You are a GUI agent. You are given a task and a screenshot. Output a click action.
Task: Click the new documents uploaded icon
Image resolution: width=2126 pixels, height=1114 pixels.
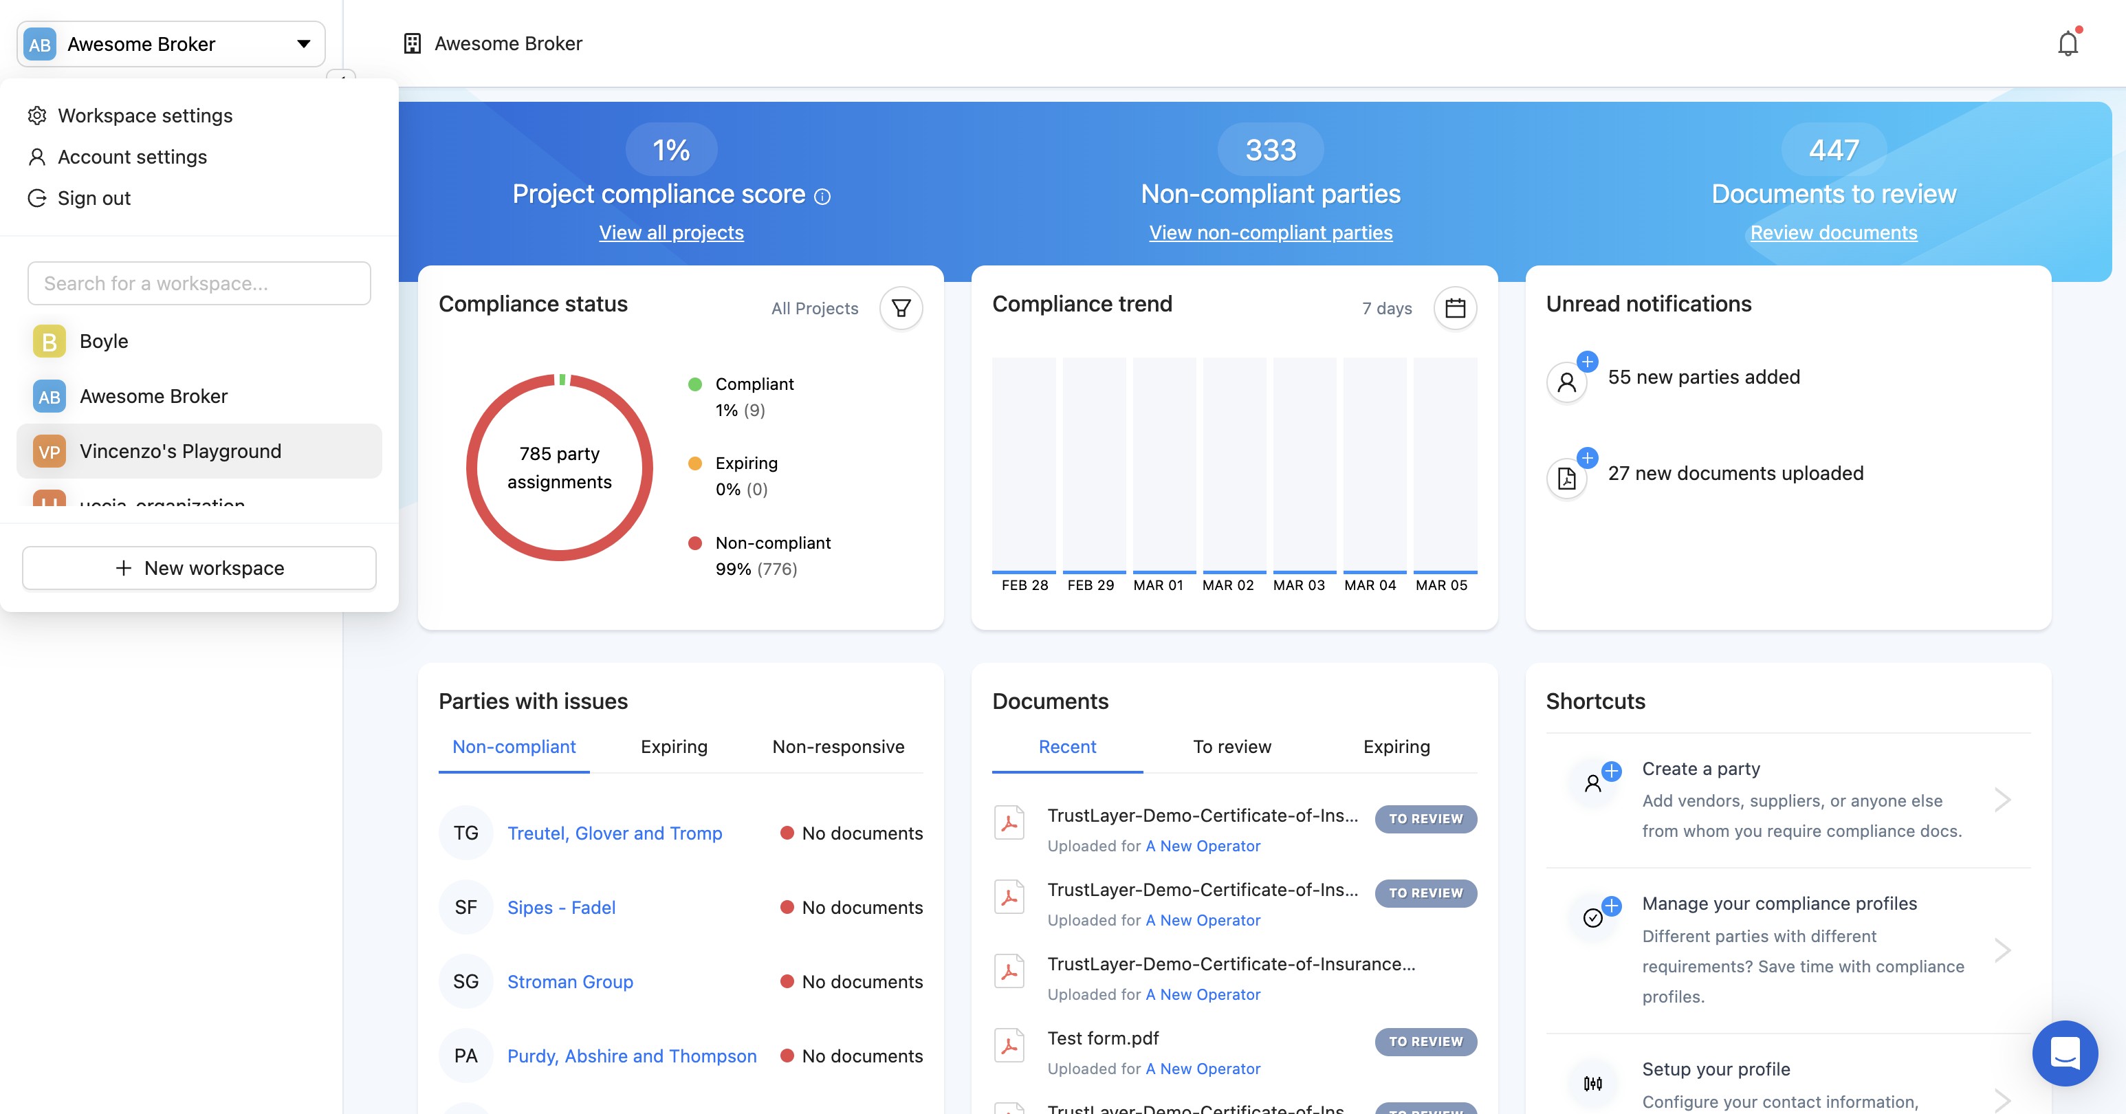1566,478
